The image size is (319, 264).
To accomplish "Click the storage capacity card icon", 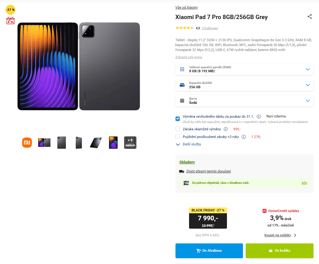I will coord(182,85).
